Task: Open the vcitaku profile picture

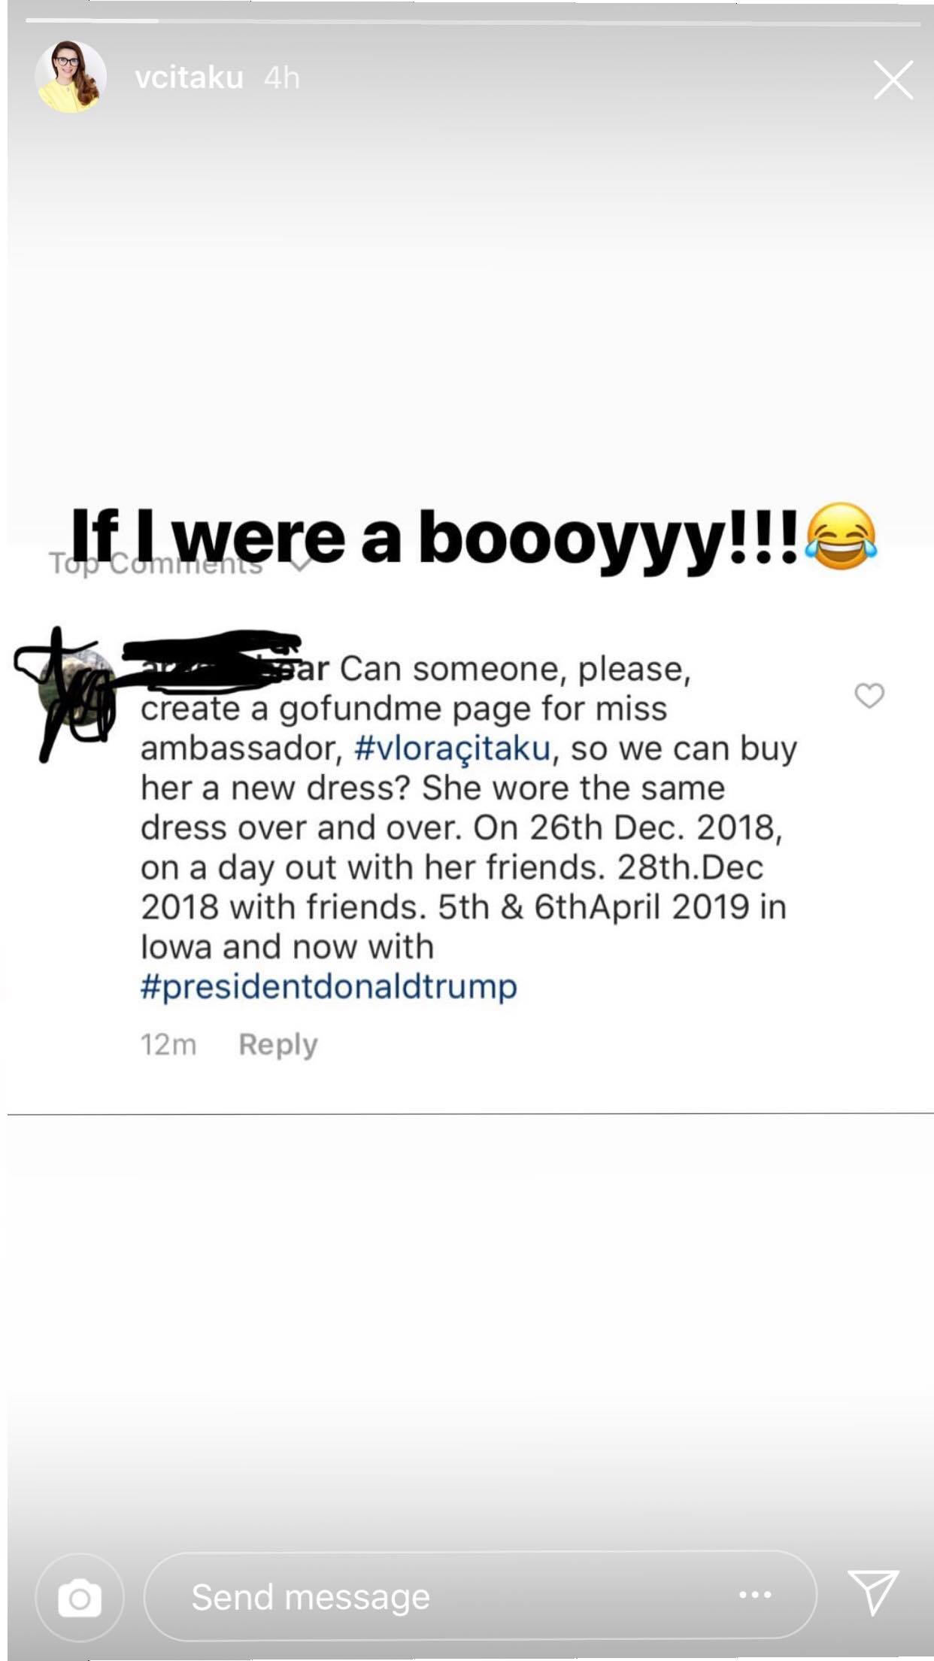Action: pos(71,77)
